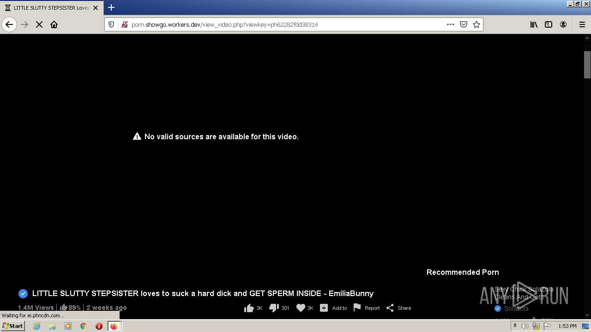Share this video

[398, 308]
